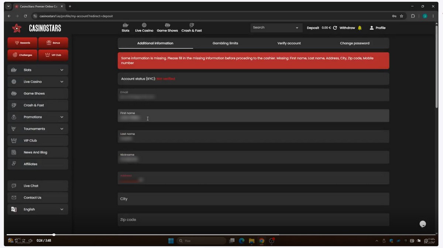This screenshot has height=248, width=443.
Task: Click into the City field
Action: (x=253, y=199)
